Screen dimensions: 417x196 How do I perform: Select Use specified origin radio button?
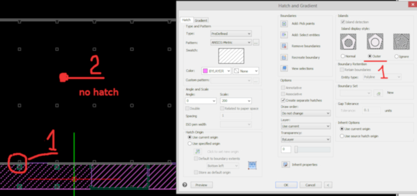coord(190,143)
